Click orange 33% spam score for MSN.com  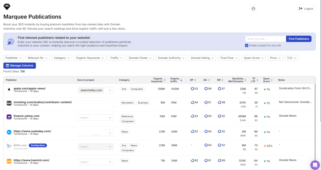(x=268, y=146)
